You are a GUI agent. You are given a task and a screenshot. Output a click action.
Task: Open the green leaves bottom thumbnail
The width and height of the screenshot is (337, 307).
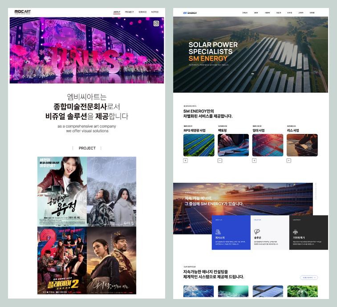[302, 291]
